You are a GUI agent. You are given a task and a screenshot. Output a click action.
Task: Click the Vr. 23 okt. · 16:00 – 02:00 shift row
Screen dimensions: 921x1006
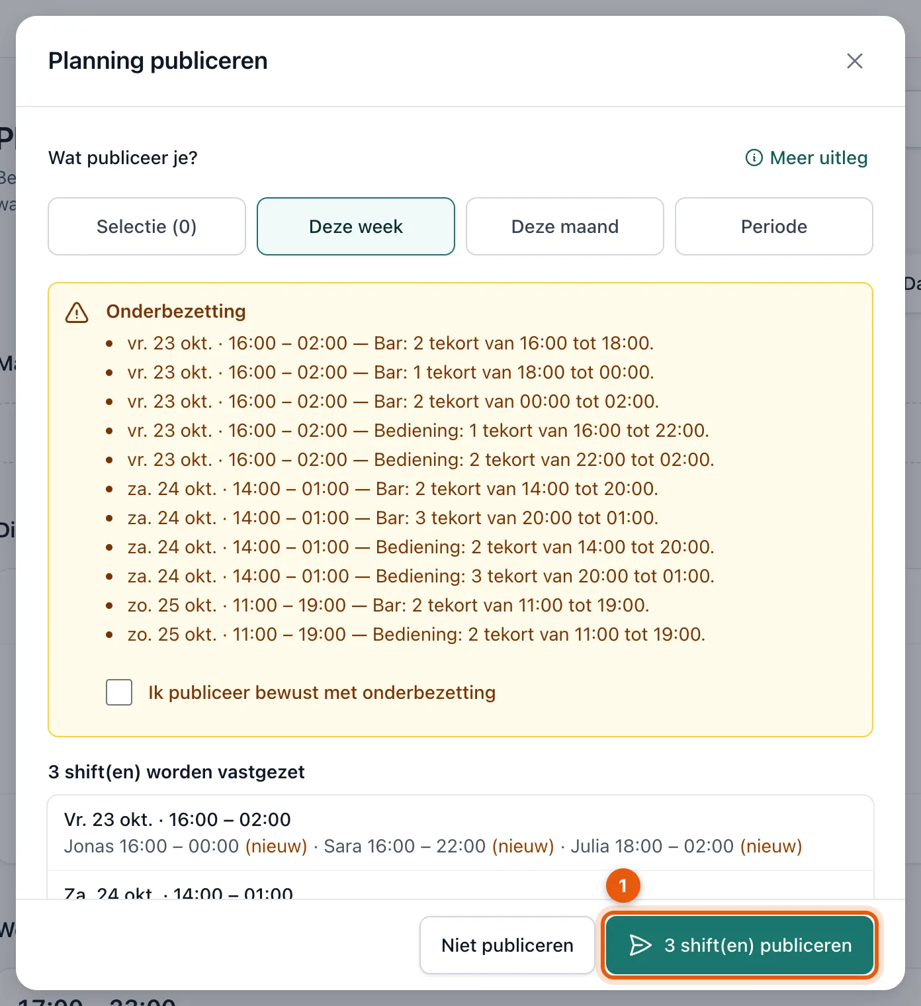460,833
